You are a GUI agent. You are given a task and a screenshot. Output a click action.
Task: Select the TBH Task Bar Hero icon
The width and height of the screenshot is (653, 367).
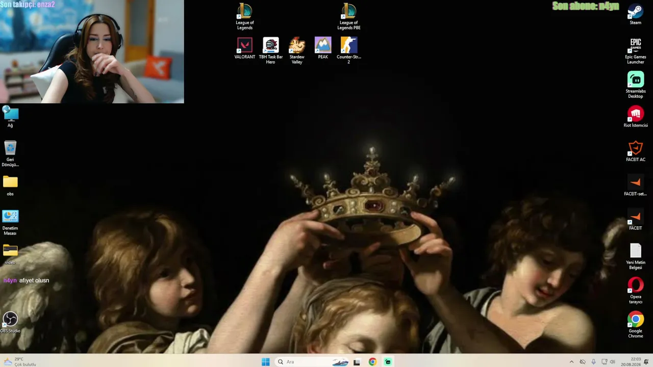tap(271, 50)
